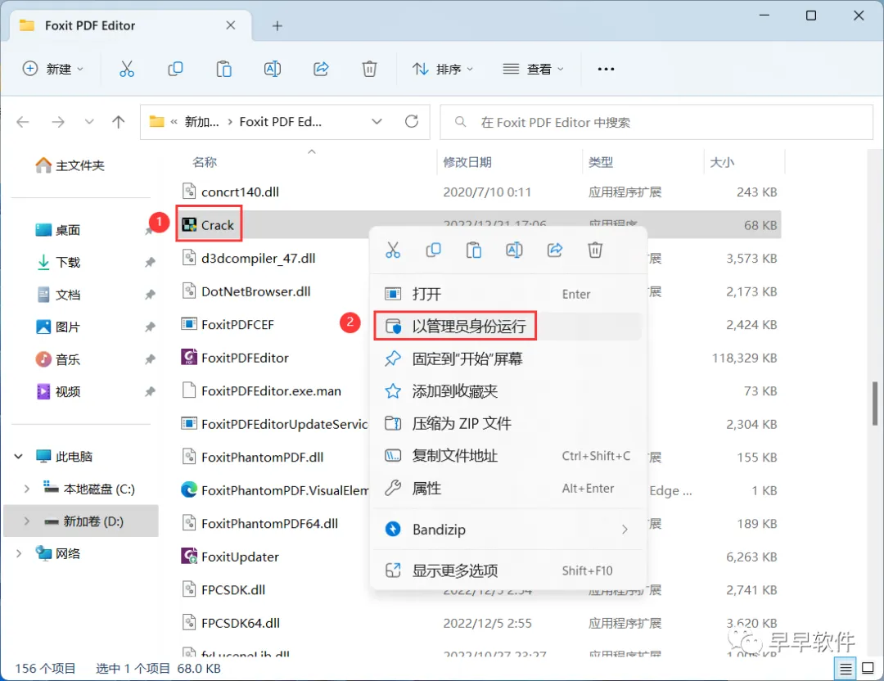884x681 pixels.
Task: Open the recent locations chevron dropdown
Action: click(89, 122)
